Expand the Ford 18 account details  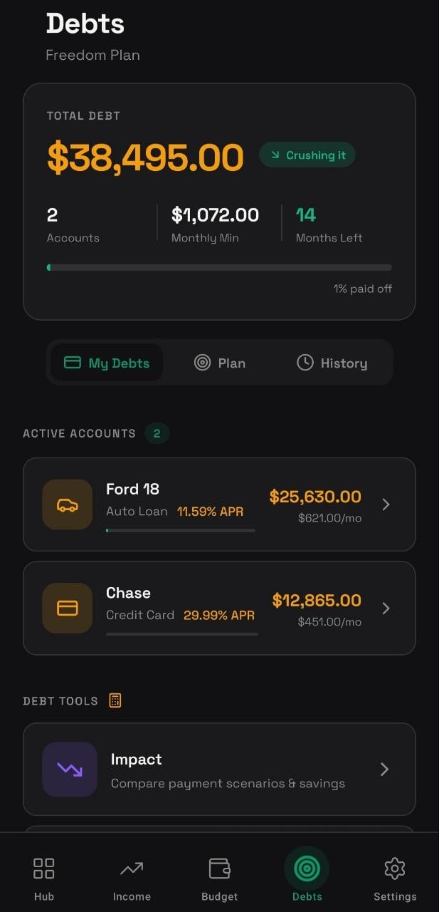(x=386, y=504)
